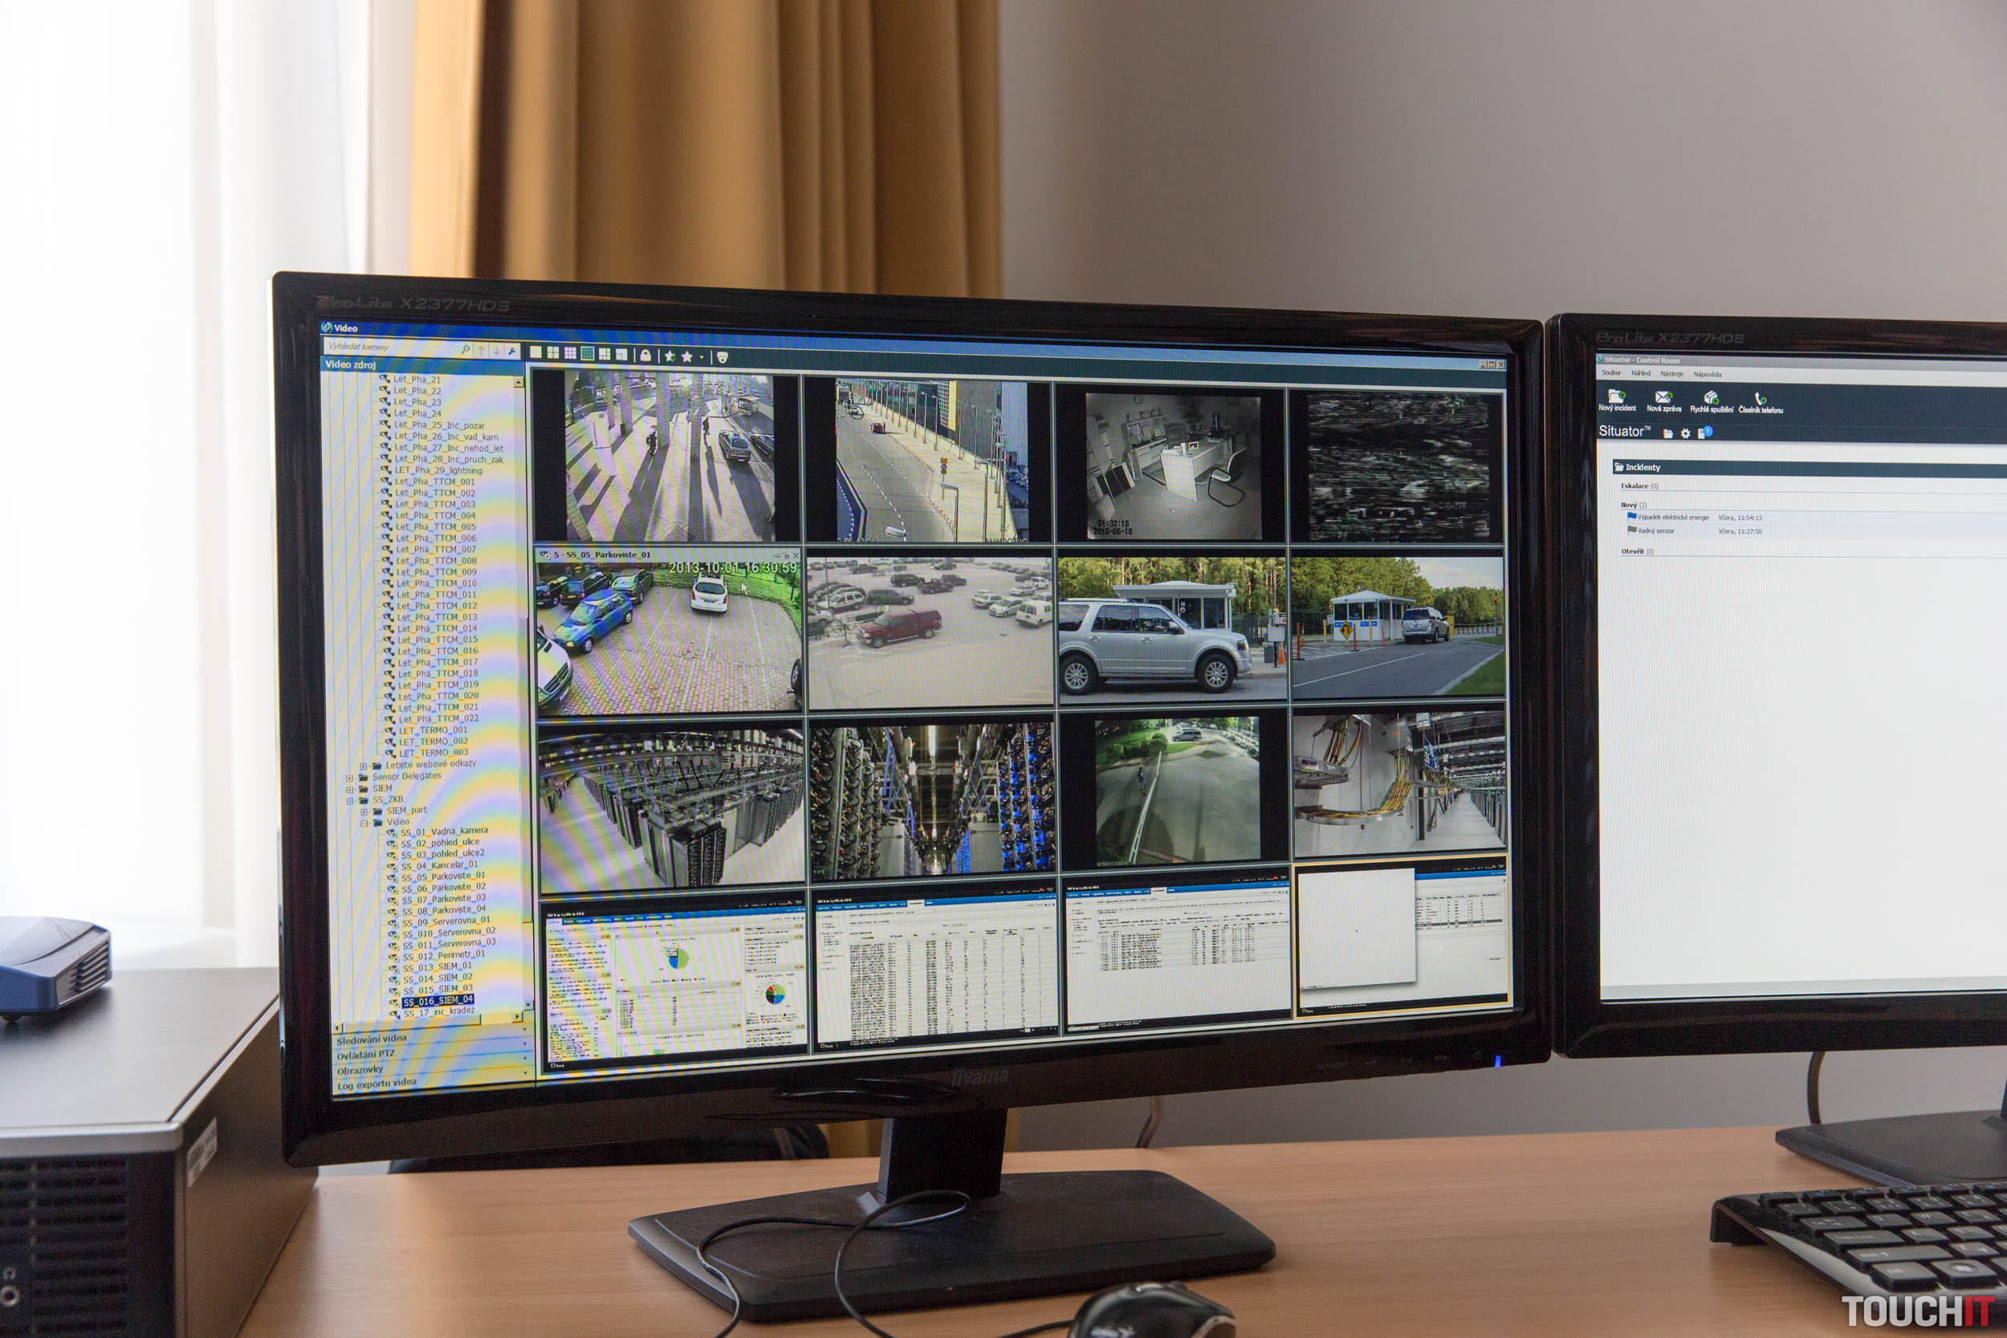Collapse the SS_ZKB tree folder
Image resolution: width=2007 pixels, height=1338 pixels.
tap(350, 800)
